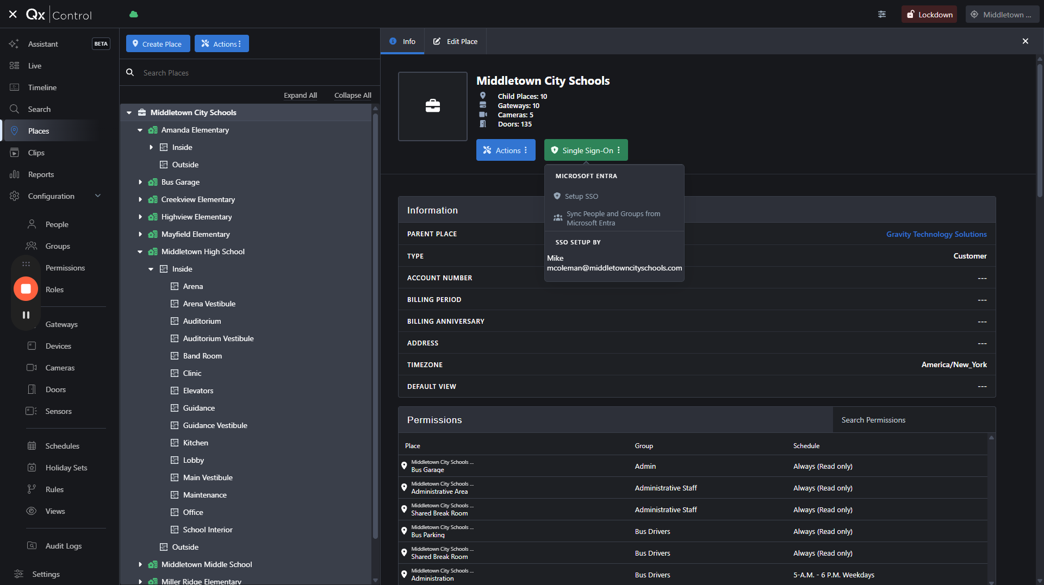Viewport: 1044px width, 585px height.
Task: Collapse the Amanda Elementary node
Action: 140,130
